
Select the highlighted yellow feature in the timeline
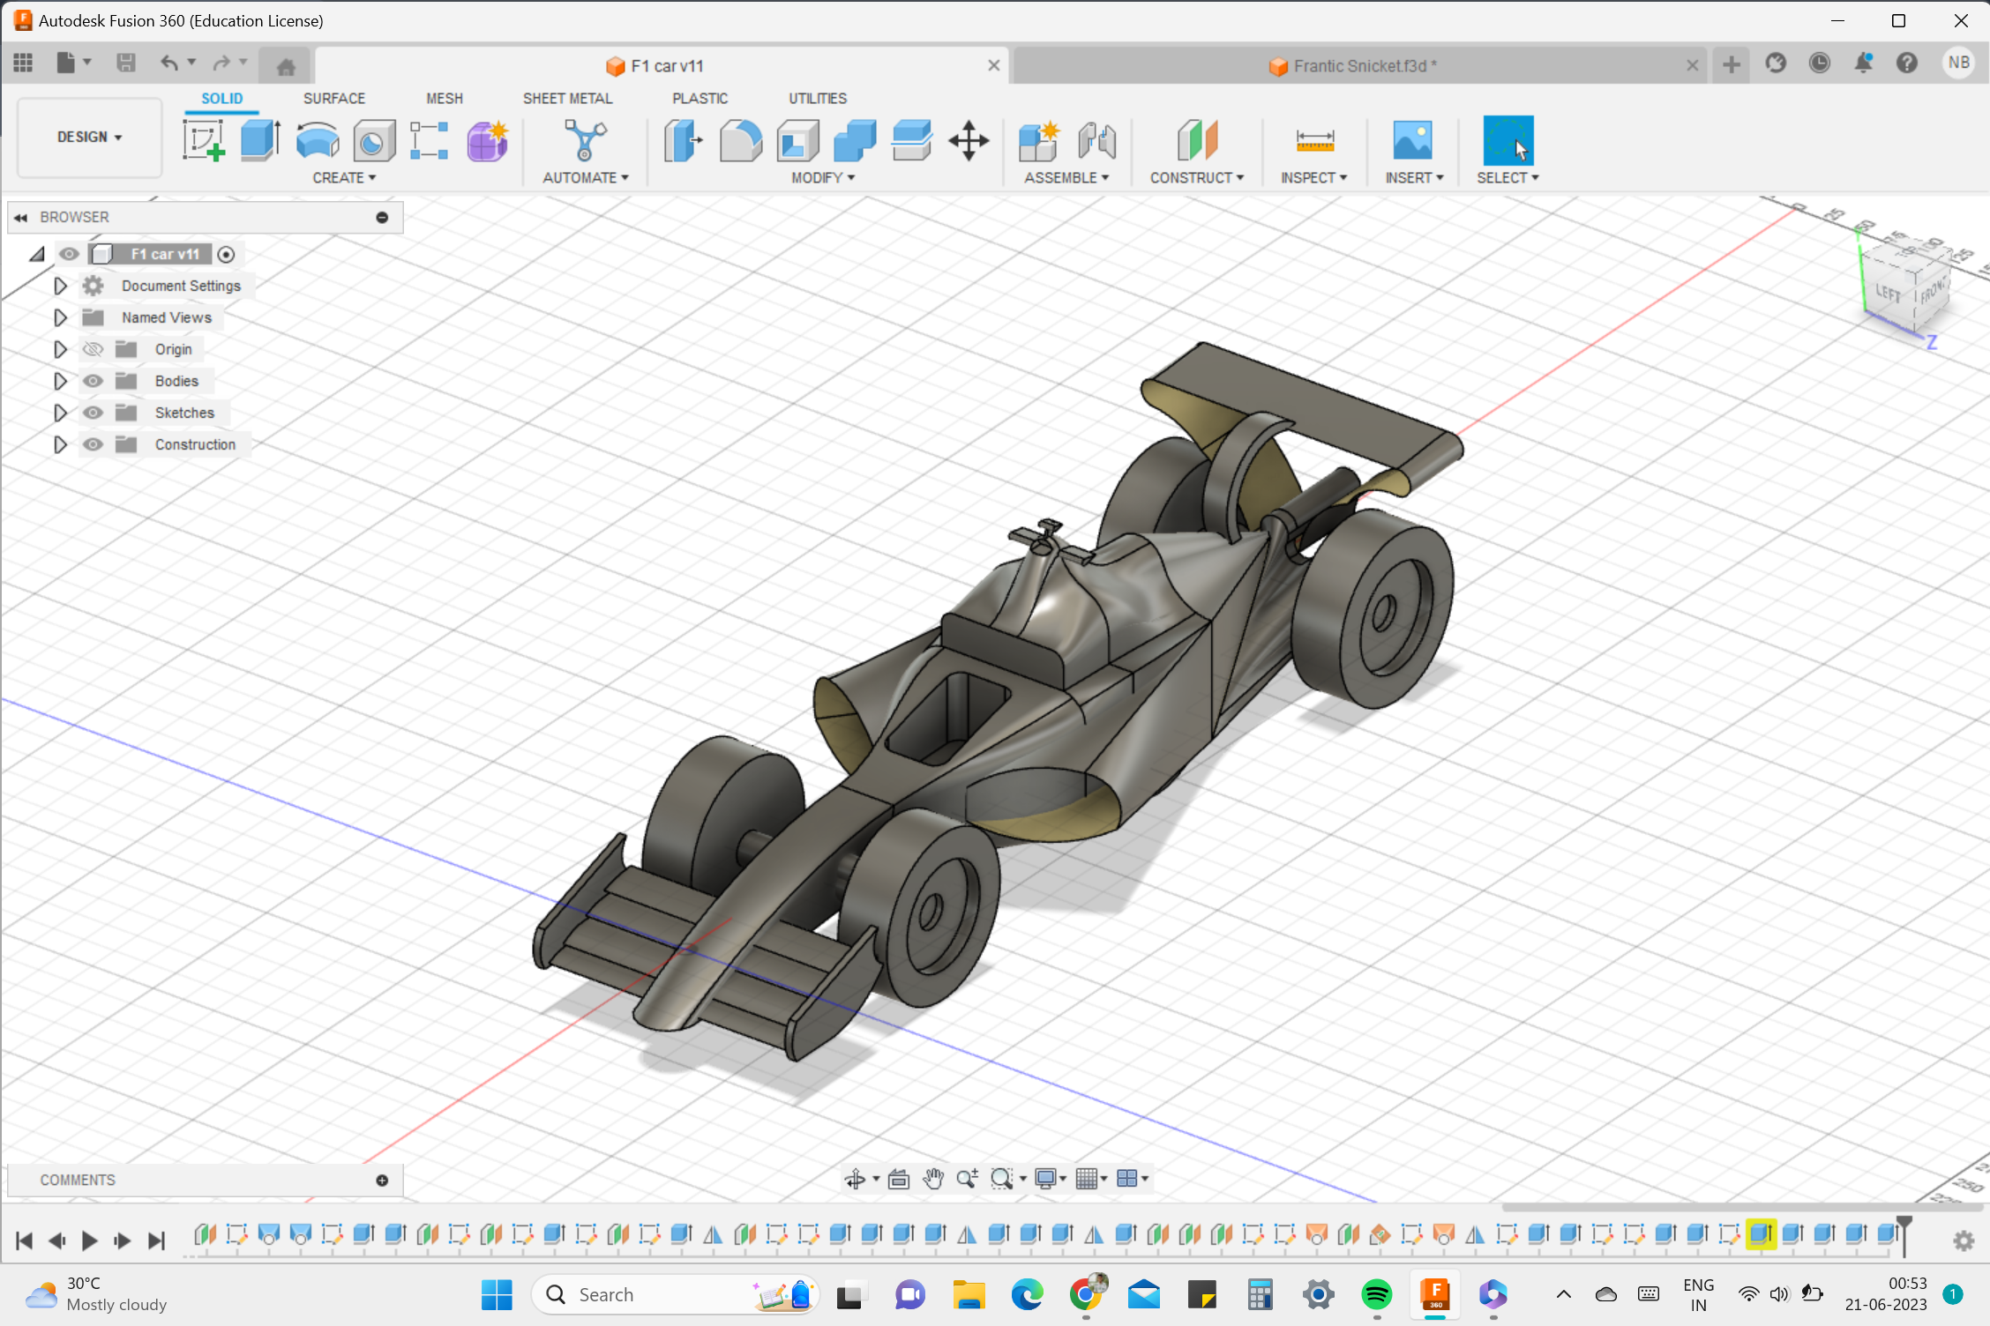point(1762,1234)
